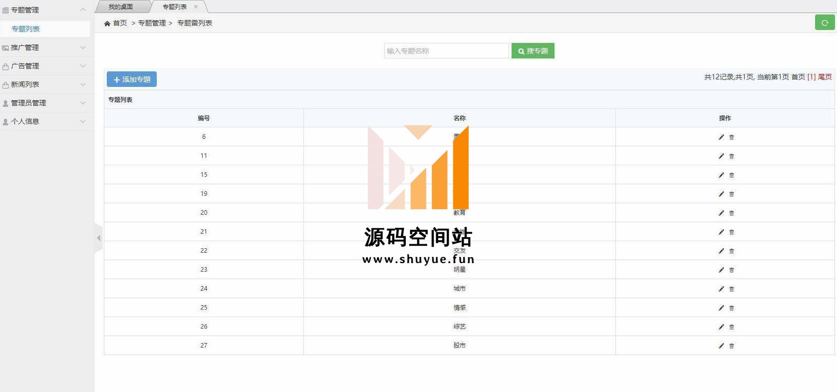The image size is (837, 392).
Task: Click the 专题管理 breadcrumb text
Action: (152, 23)
